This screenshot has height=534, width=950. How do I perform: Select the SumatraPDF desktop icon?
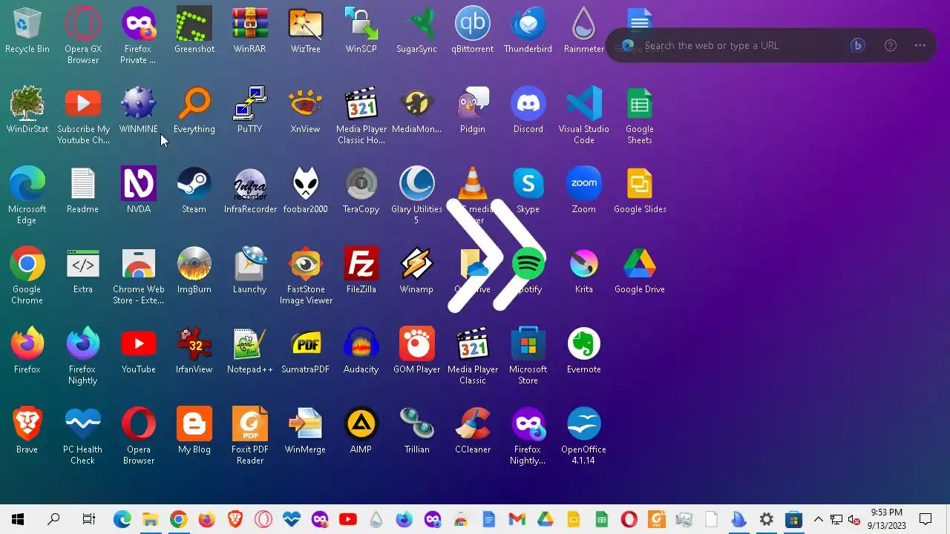[x=305, y=352]
